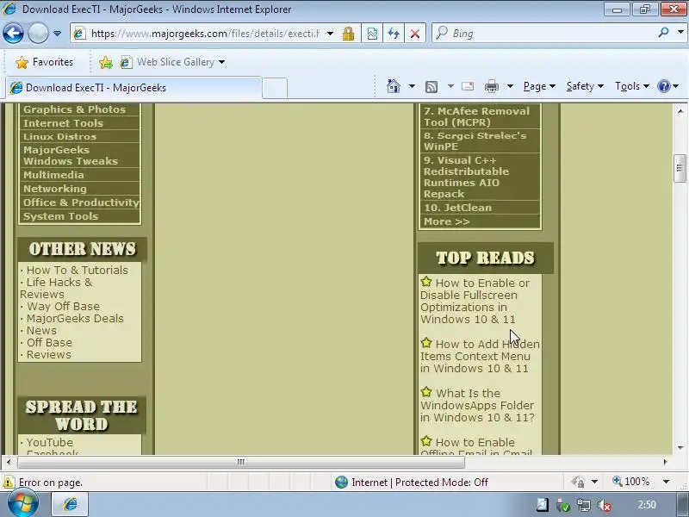Open the Office & Productivity category
689x517 pixels.
[81, 202]
